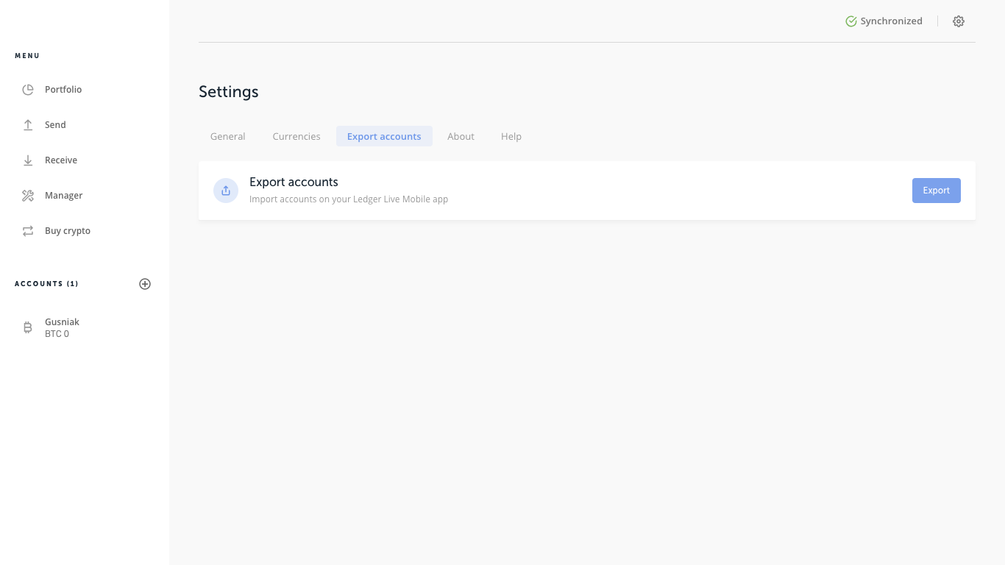This screenshot has width=1005, height=565.
Task: Click the Receive download arrow icon
Action: 28,160
